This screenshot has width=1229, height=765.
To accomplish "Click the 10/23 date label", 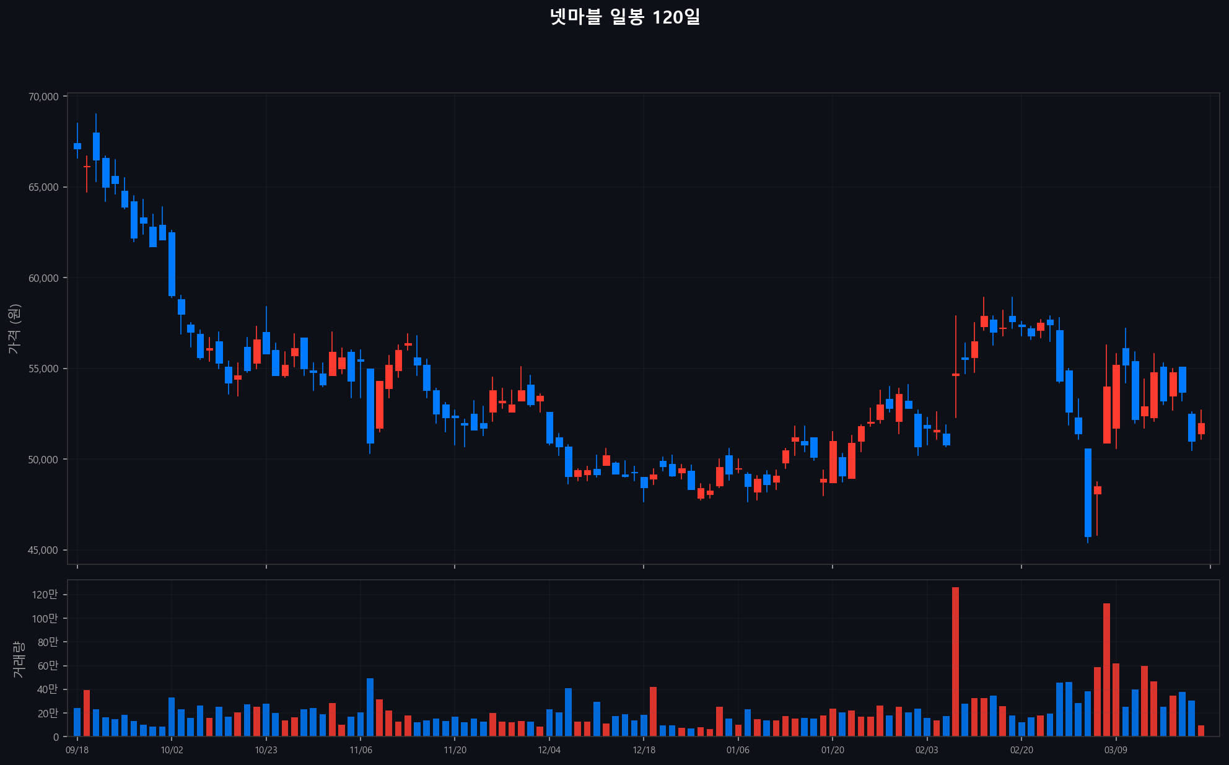I will tap(266, 750).
